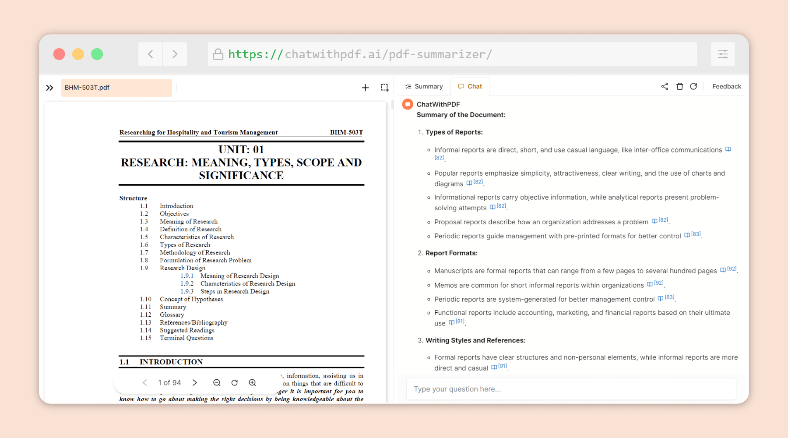The width and height of the screenshot is (788, 438).
Task: Share the chat conversation
Action: pos(664,86)
